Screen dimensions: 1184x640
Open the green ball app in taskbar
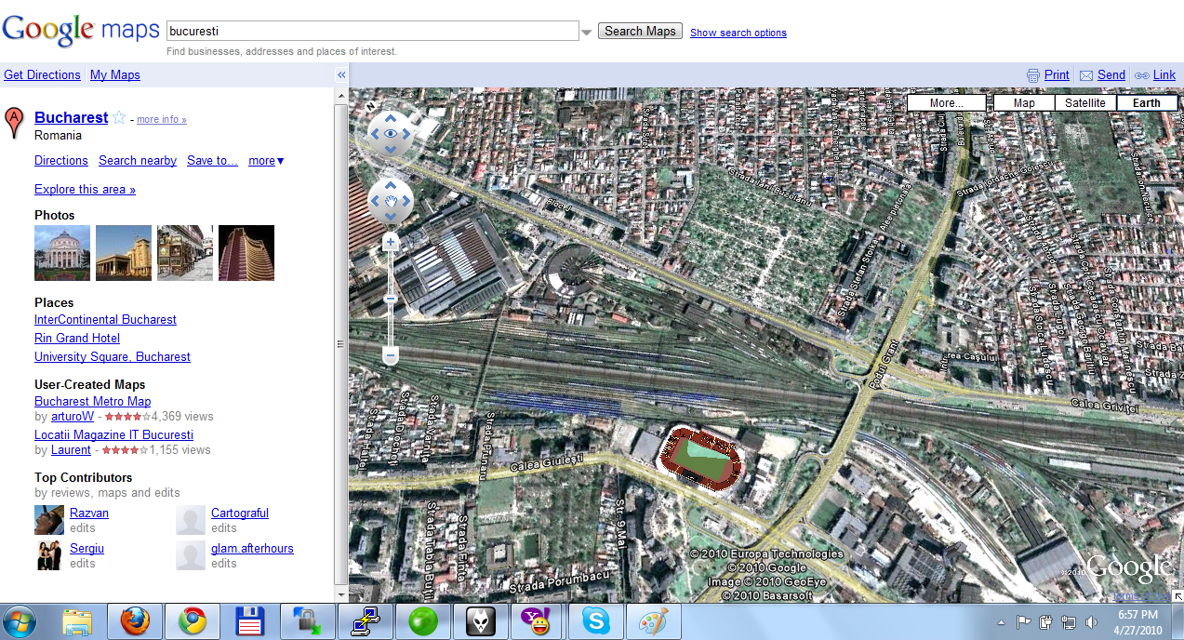(x=423, y=621)
